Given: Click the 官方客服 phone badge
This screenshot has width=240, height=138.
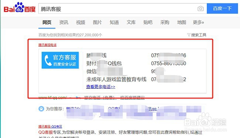Looking at the screenshot, I should (60, 60).
